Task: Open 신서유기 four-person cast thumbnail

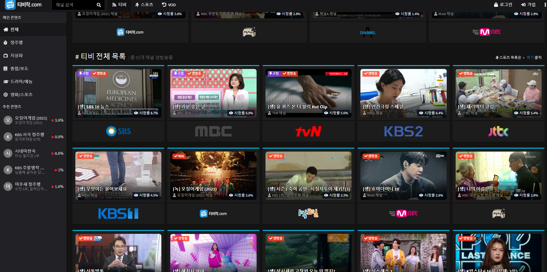Action: click(x=403, y=253)
